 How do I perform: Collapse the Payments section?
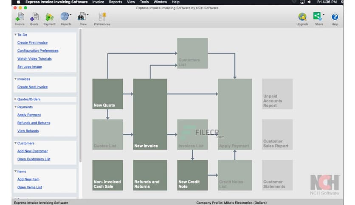click(16, 107)
